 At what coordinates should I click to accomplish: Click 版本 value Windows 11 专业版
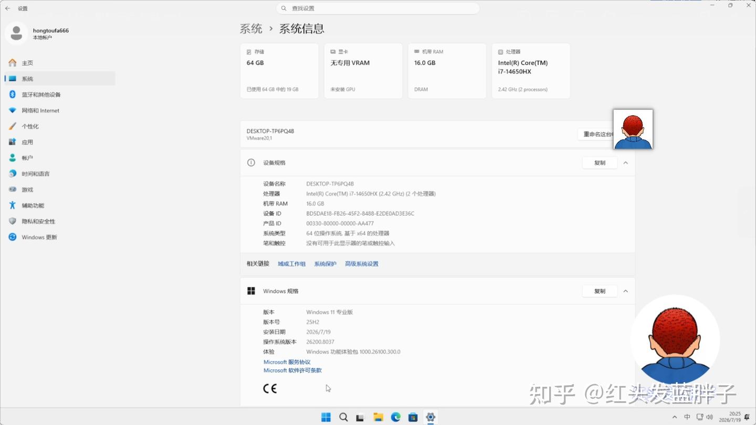coord(330,312)
